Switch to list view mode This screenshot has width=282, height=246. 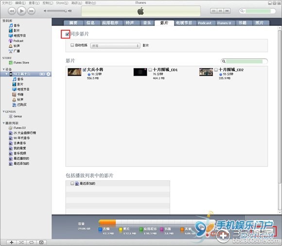pos(213,11)
